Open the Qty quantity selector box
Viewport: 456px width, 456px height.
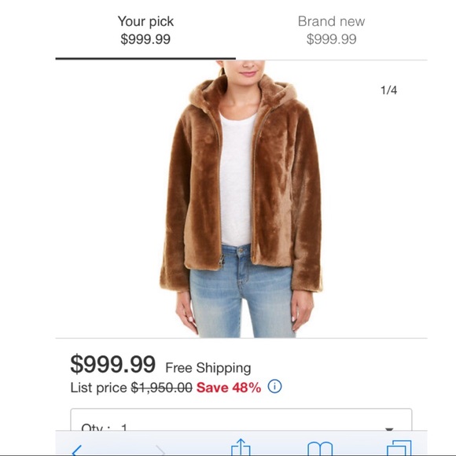(x=241, y=419)
